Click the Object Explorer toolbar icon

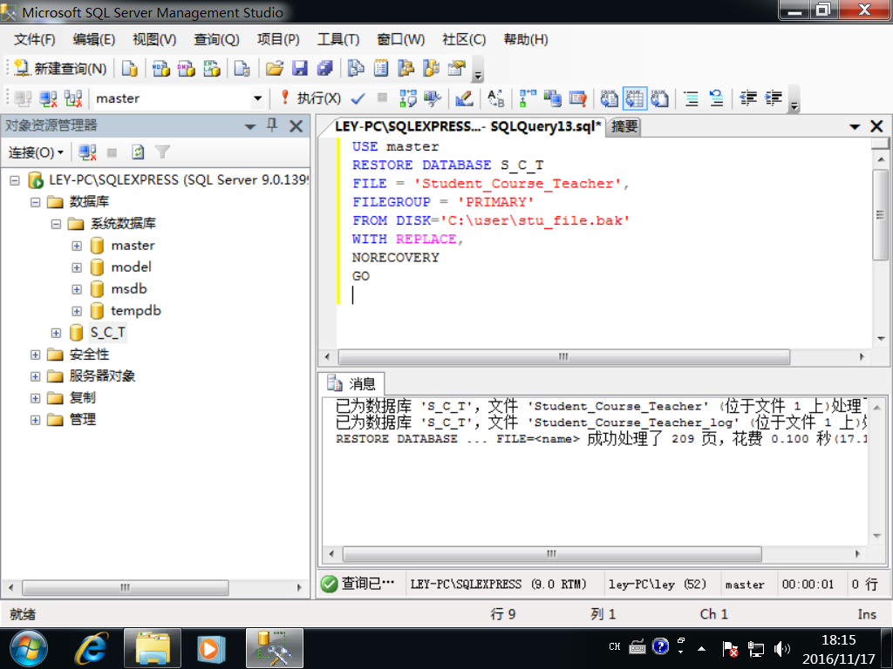(406, 69)
